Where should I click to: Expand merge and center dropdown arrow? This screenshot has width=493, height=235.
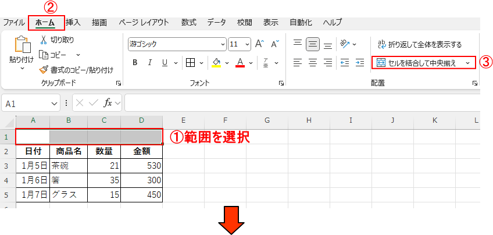(x=467, y=63)
